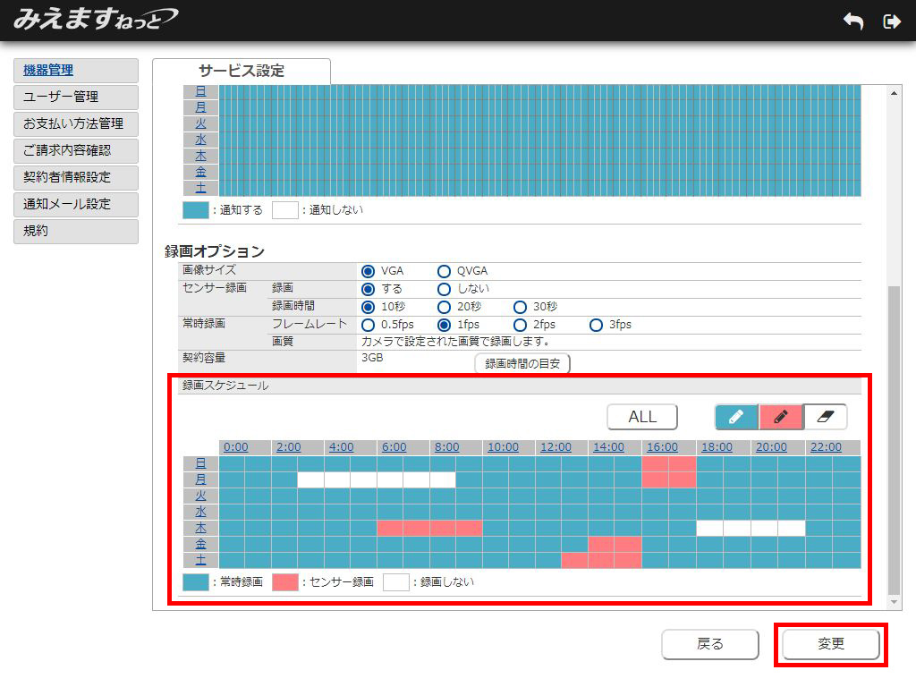Select the blue pencil continuous recording tool
The height and width of the screenshot is (687, 916).
pos(736,417)
